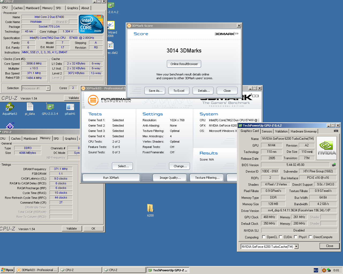Click Validate in lower CPU-Z window
This screenshot has height=274, width=343.
pos(72,229)
